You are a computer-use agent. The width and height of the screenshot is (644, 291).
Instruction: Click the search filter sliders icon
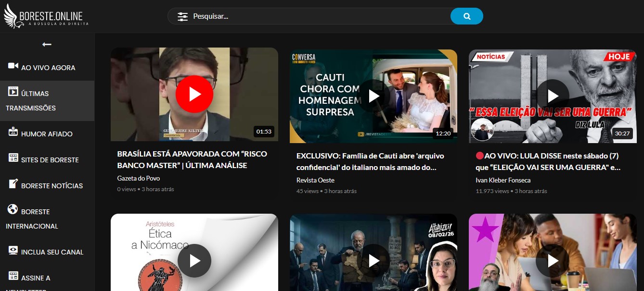click(182, 16)
